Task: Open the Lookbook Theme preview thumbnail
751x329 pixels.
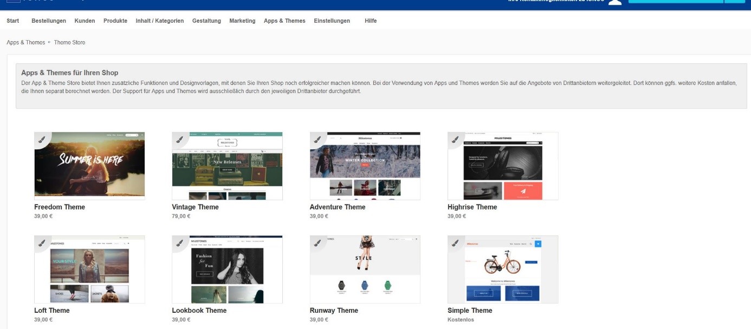Action: (228, 269)
